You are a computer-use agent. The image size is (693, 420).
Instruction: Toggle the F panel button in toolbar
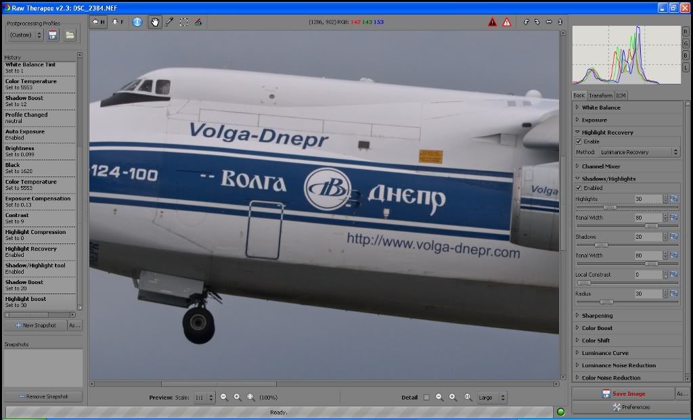point(118,22)
